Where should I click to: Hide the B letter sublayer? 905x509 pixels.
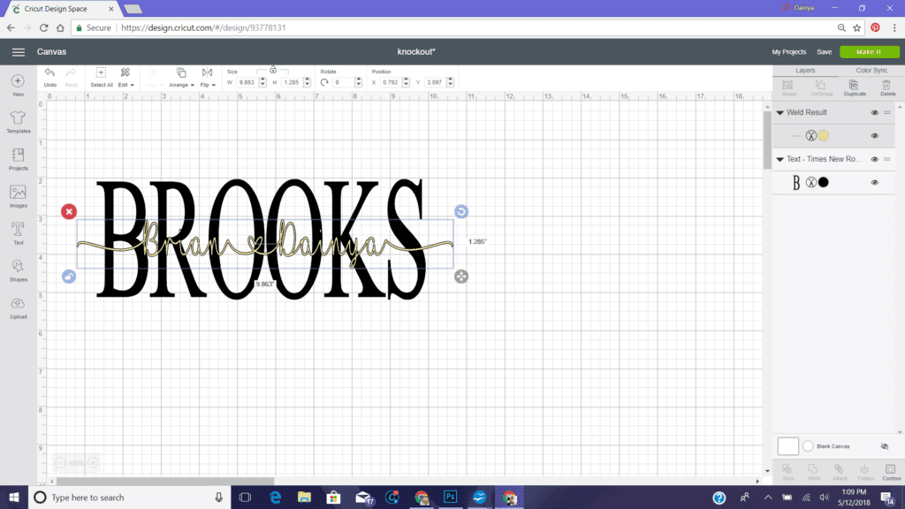click(x=874, y=182)
